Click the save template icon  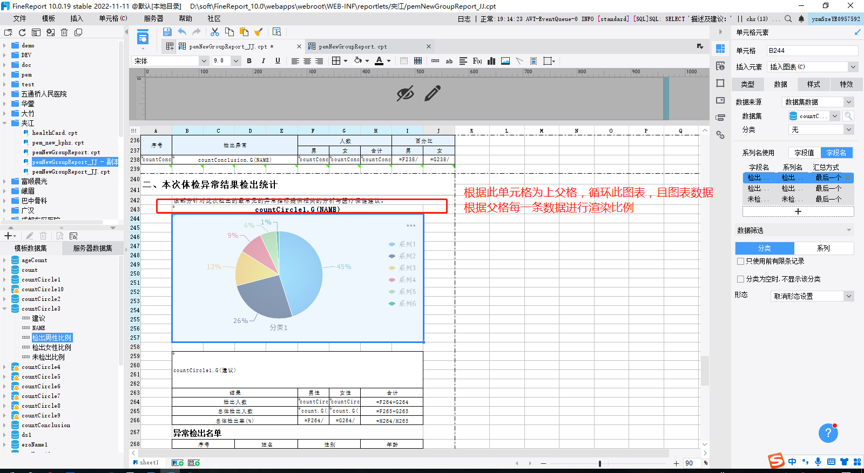167,32
